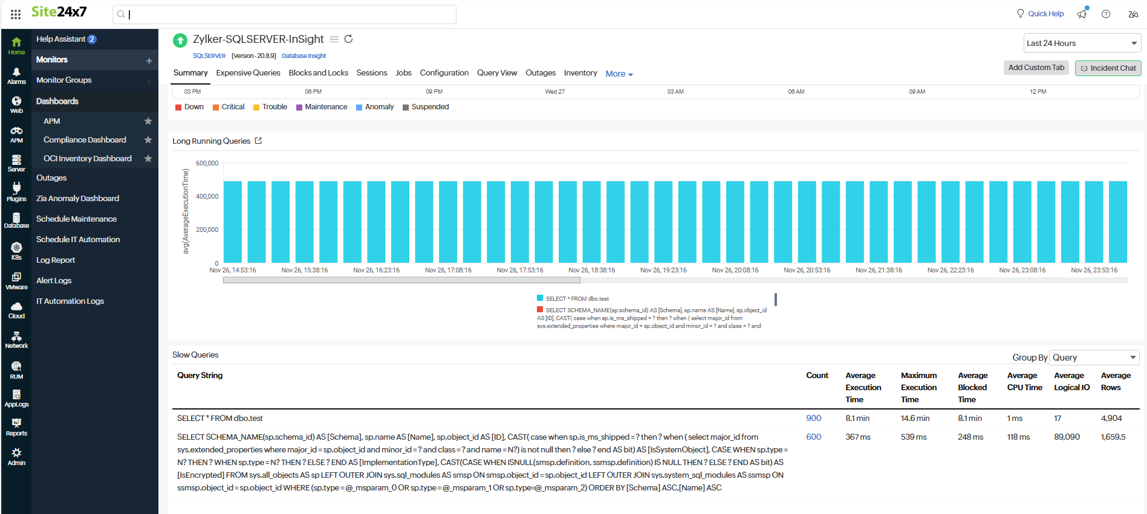Open the Jobs tab
1147x514 pixels.
click(x=403, y=72)
